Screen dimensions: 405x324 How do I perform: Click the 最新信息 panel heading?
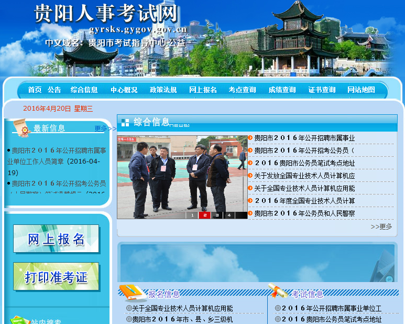pyautogui.click(x=49, y=128)
